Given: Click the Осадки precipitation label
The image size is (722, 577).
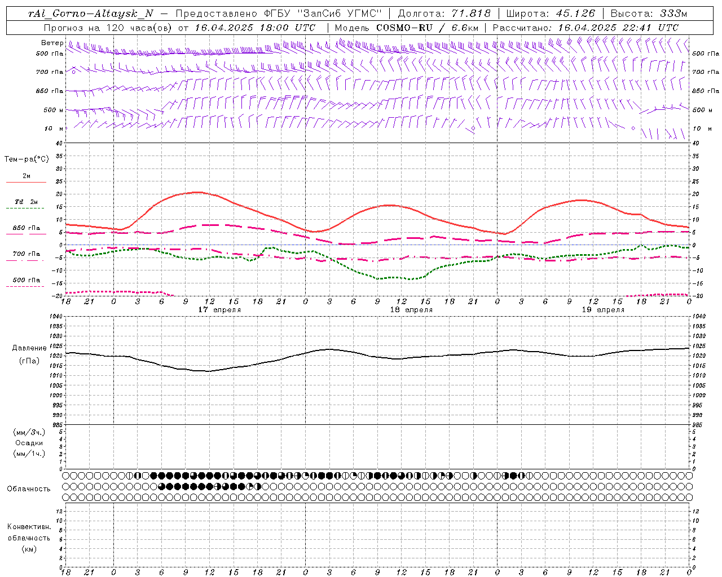Looking at the screenshot, I should [29, 443].
